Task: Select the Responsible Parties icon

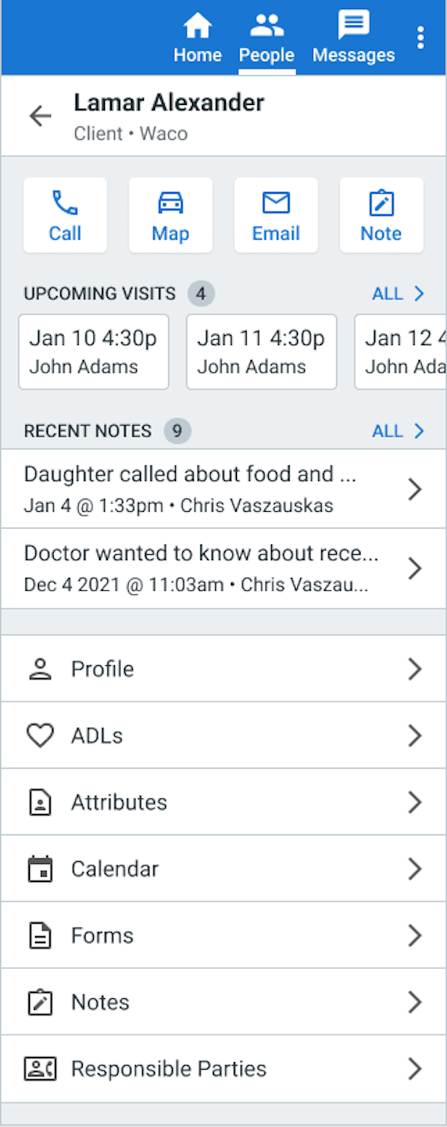Action: click(41, 1068)
